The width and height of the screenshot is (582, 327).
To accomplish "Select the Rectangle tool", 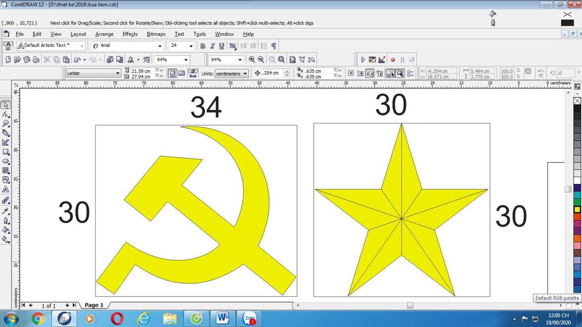I will [x=6, y=152].
